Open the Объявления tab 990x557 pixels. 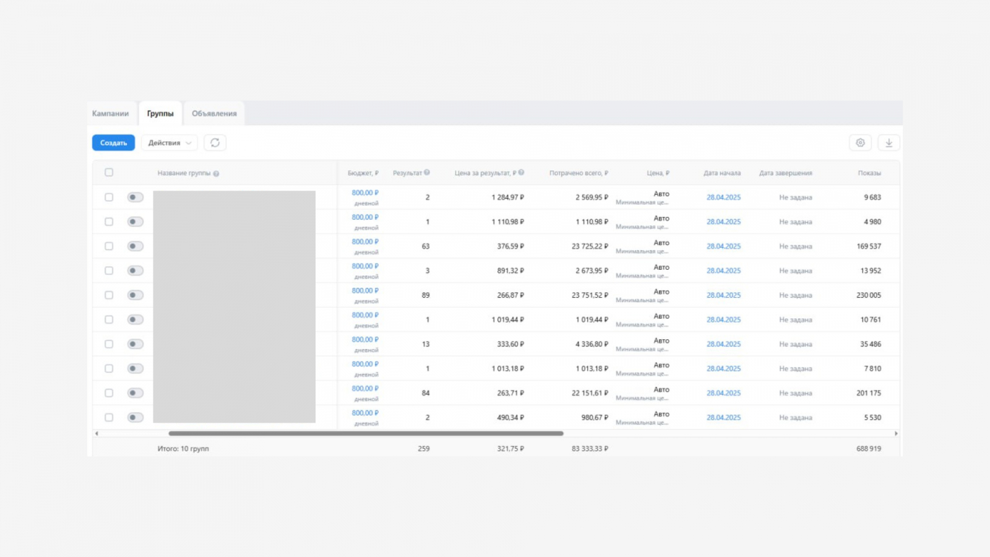(214, 114)
